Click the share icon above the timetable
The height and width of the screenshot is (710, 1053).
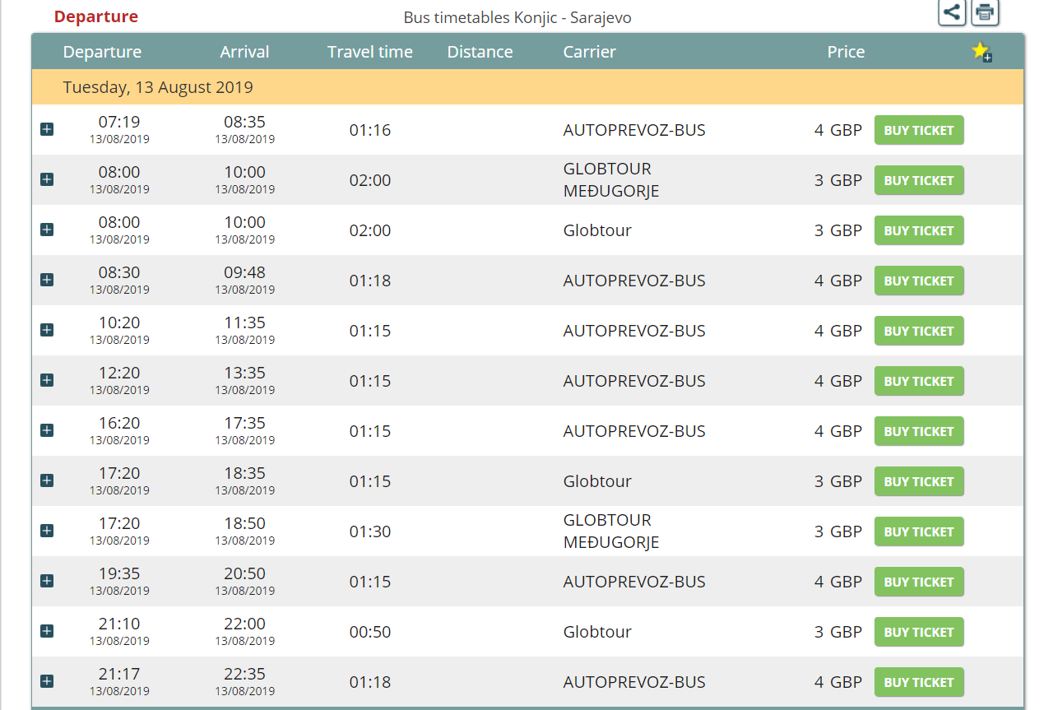[x=952, y=12]
